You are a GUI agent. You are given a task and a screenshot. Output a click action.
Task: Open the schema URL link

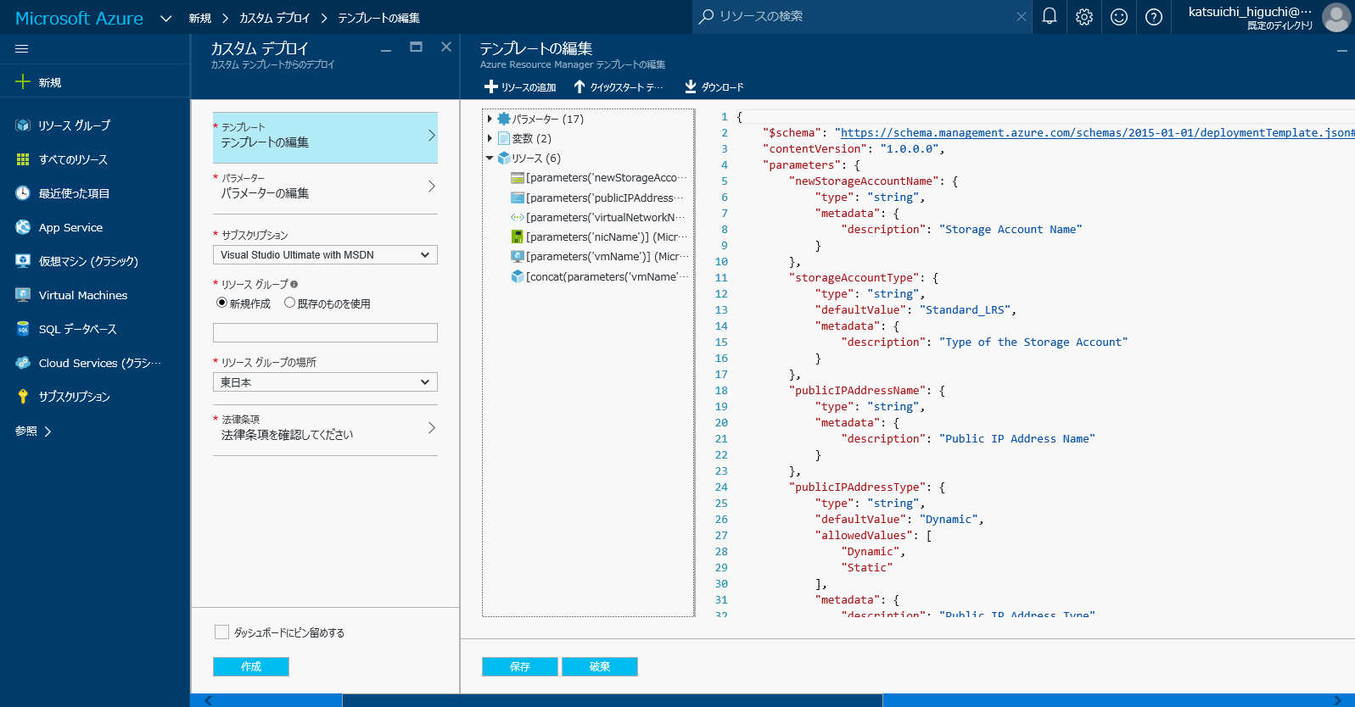click(x=1097, y=133)
